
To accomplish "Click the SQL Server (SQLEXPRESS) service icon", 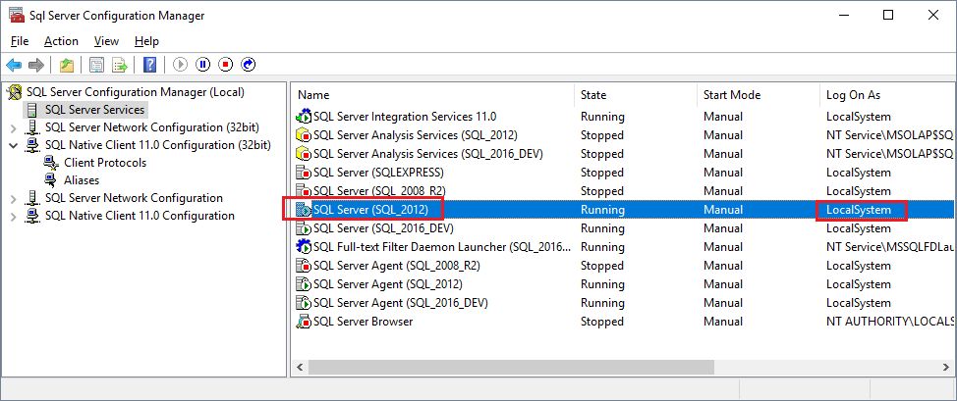I will point(304,173).
